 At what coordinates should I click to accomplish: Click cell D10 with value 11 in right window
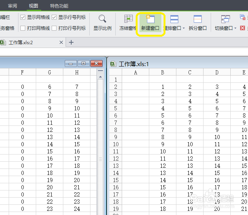[x=217, y=144]
